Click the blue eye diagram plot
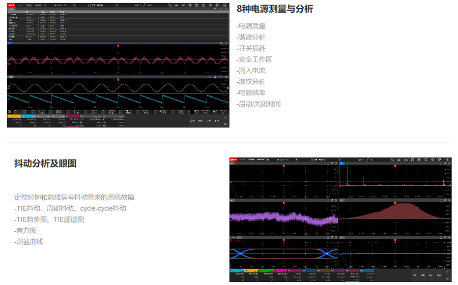The image size is (458, 285). point(283,252)
